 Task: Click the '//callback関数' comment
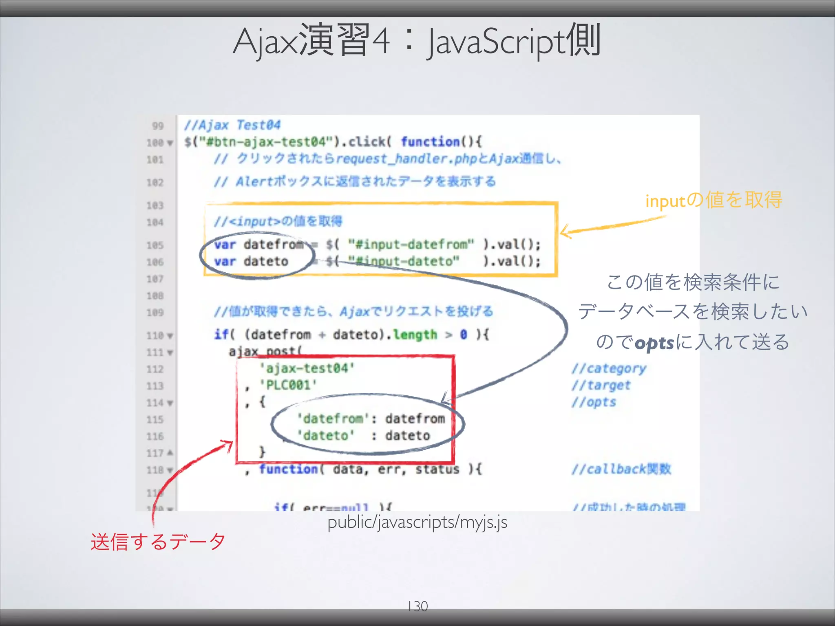click(x=621, y=469)
